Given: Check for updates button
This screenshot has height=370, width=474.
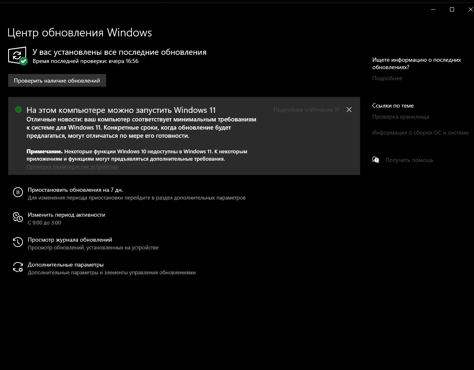Looking at the screenshot, I should click(x=57, y=81).
